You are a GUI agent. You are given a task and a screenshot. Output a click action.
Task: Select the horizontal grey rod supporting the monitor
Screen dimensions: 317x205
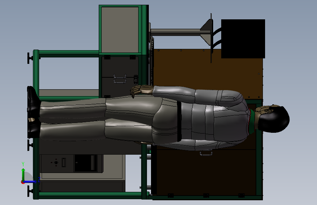click(x=176, y=32)
